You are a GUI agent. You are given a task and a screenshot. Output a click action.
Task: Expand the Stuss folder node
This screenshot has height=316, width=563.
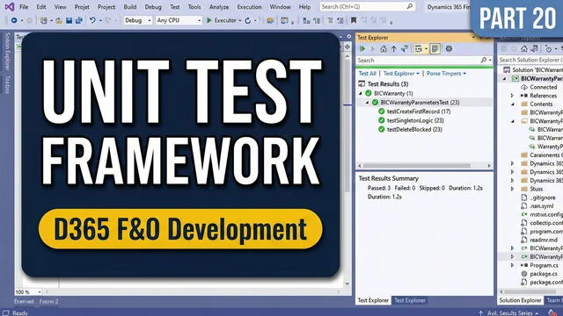512,189
